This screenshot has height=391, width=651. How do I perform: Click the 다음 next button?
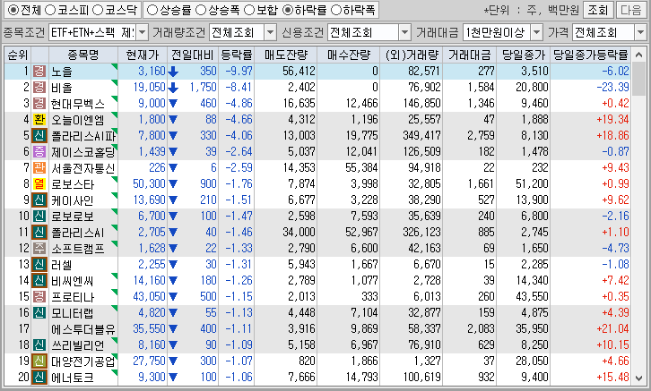click(631, 10)
